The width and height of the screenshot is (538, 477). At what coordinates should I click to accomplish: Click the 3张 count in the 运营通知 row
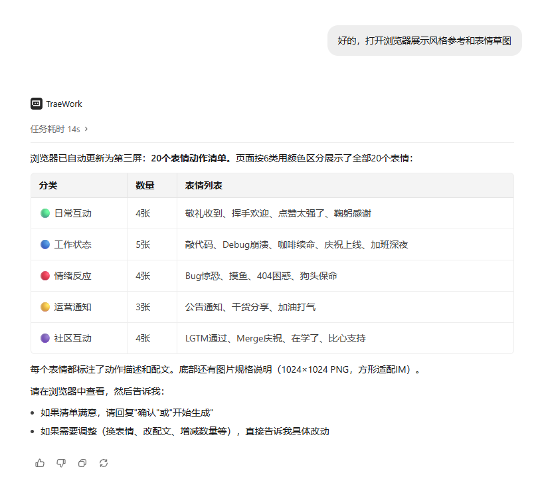pos(143,307)
